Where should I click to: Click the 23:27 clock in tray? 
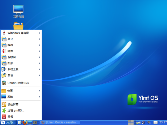pyautogui.click(x=163, y=122)
